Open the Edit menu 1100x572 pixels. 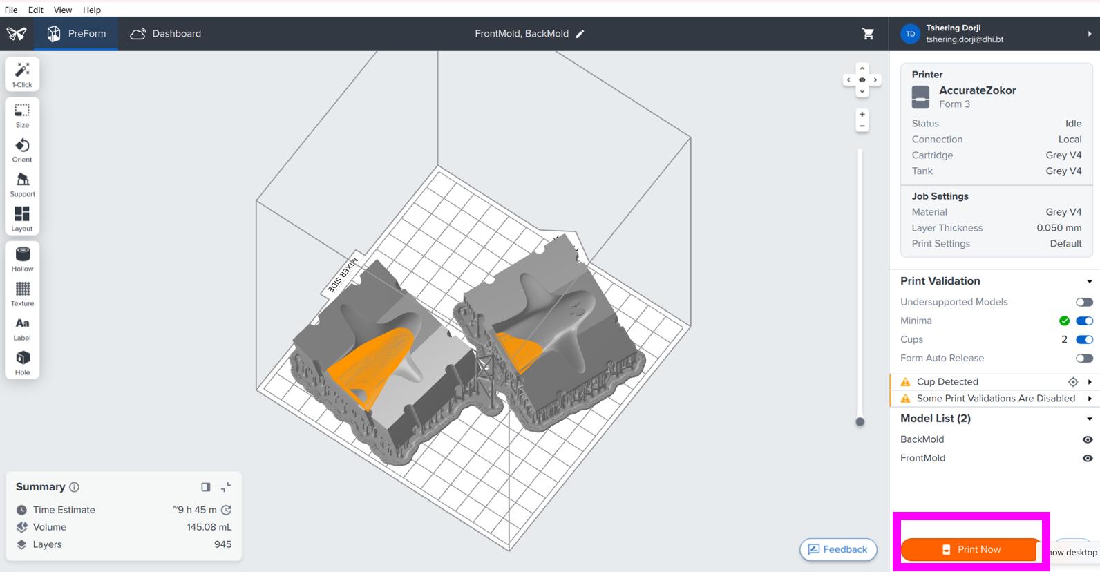[x=36, y=10]
